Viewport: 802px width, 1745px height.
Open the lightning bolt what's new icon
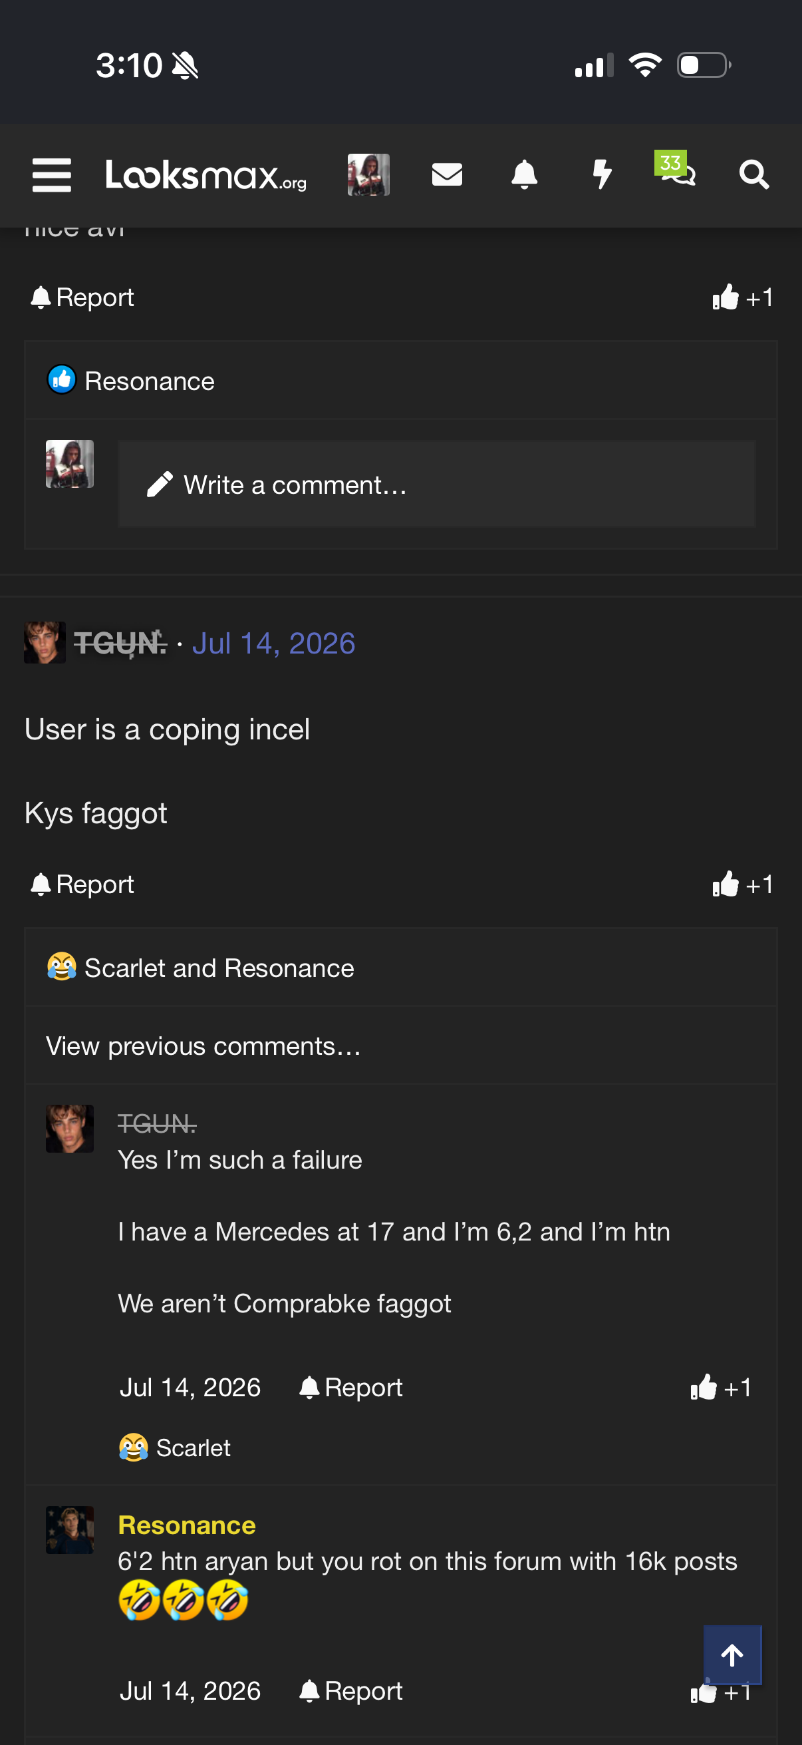[602, 175]
